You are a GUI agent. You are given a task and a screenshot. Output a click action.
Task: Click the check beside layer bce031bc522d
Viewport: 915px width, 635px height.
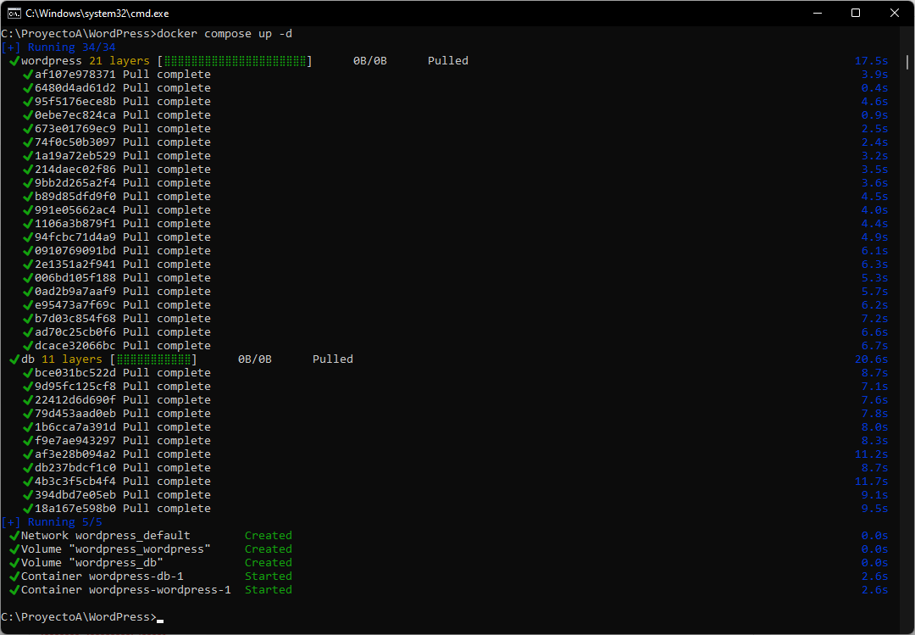click(x=27, y=373)
